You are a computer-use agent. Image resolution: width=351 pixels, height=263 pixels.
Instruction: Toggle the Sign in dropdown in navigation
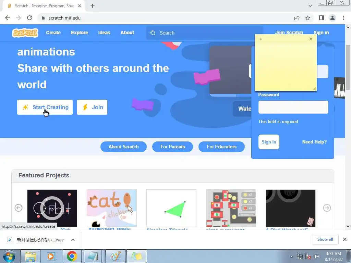(321, 33)
